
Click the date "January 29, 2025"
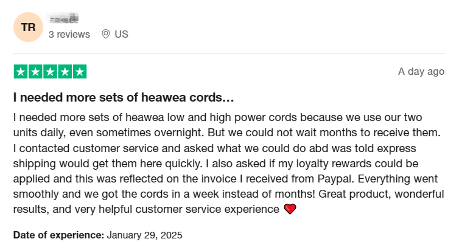pos(144,234)
